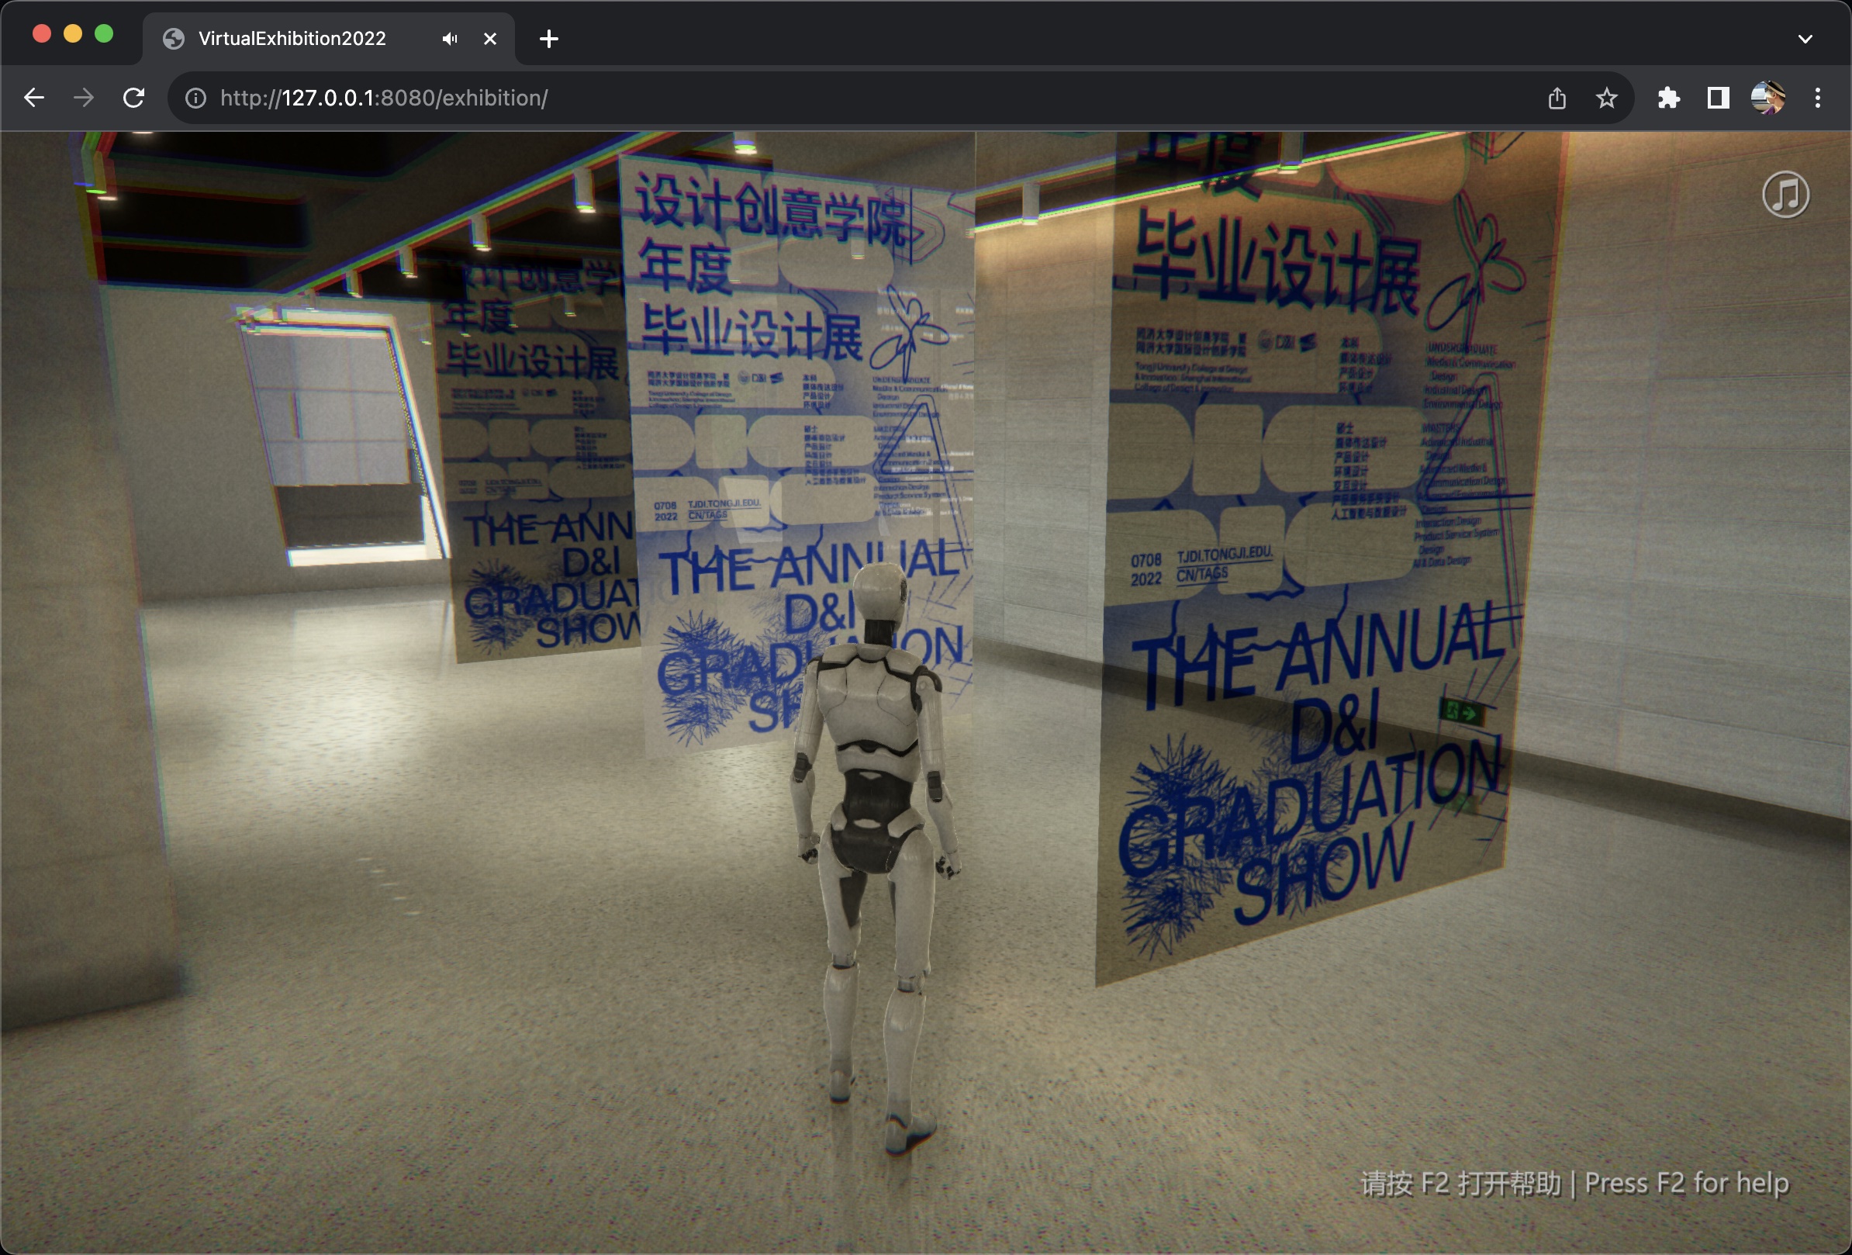Expand the tab search chevron
This screenshot has height=1255, width=1852.
(1805, 38)
